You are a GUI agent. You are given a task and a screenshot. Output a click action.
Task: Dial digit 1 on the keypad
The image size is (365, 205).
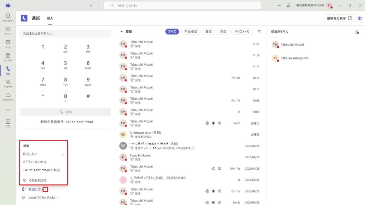point(43,47)
